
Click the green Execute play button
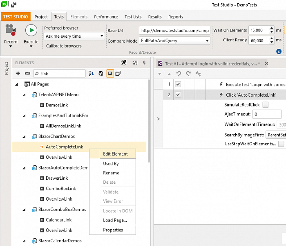point(31,30)
